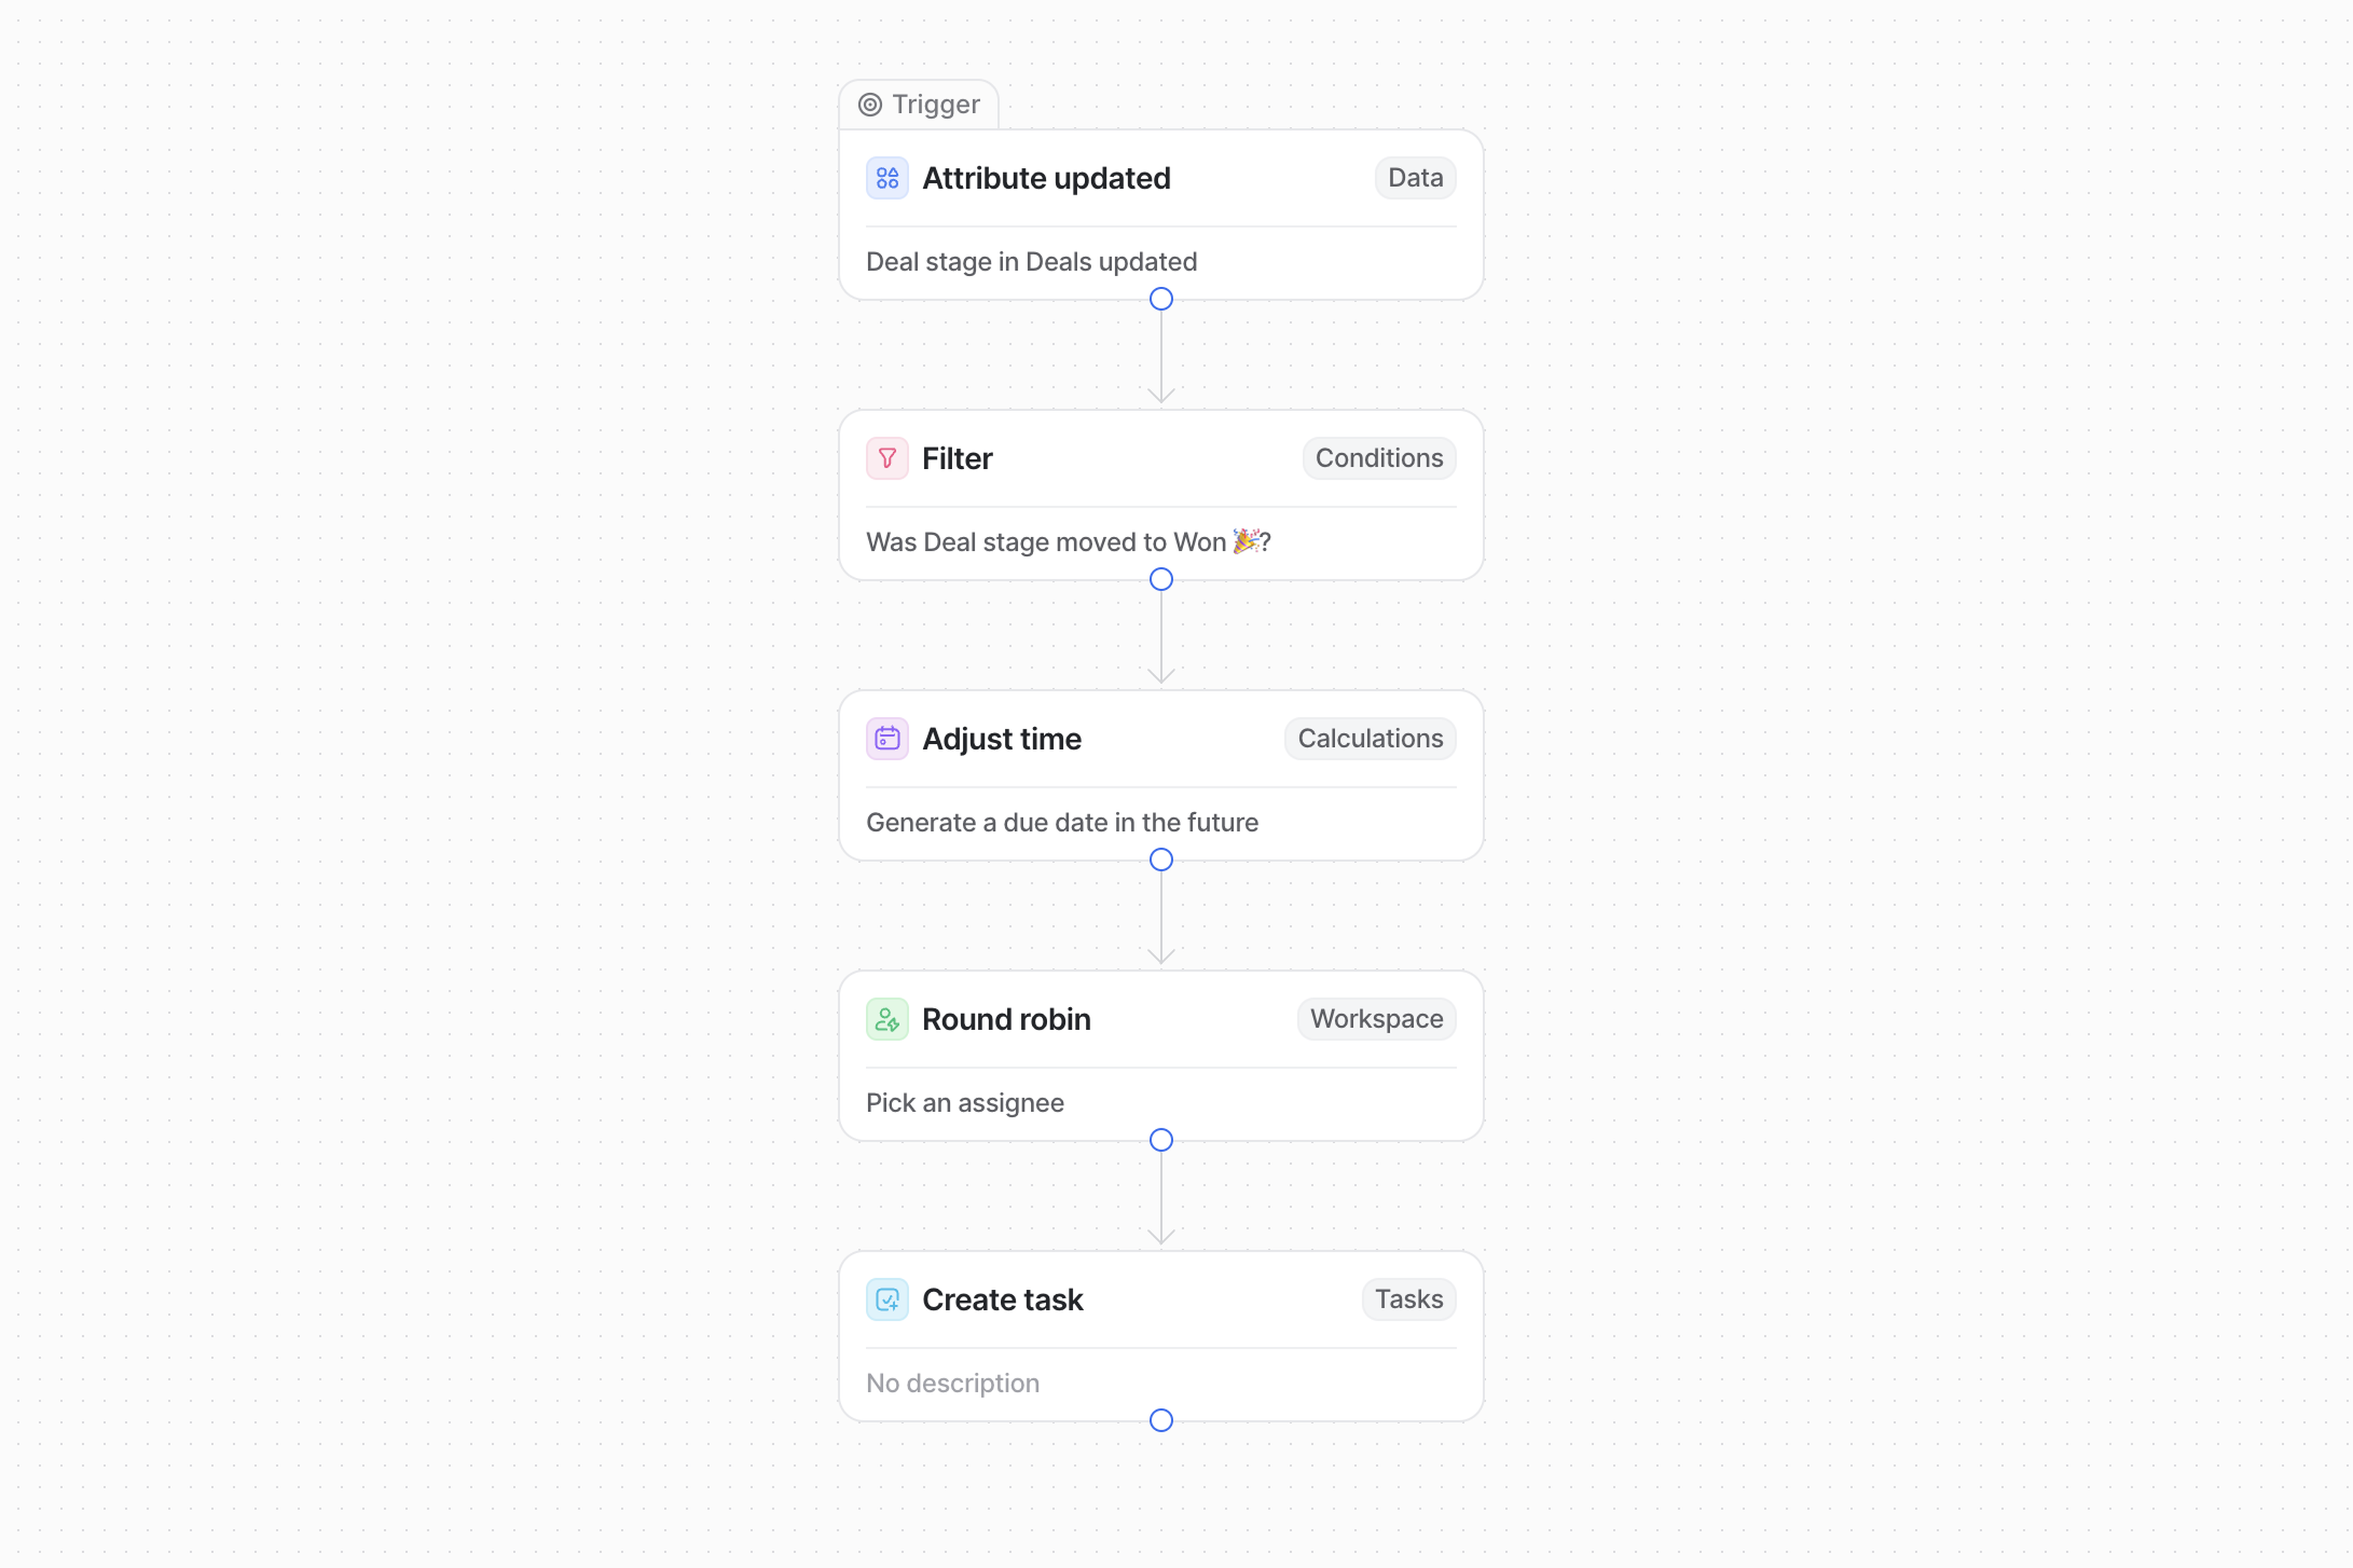Click the Create task checkbox icon
The height and width of the screenshot is (1568, 2353).
[x=887, y=1300]
